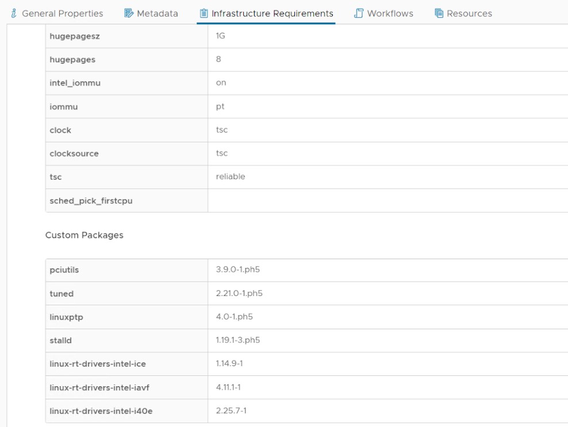568x427 pixels.
Task: Click the Metadata tab icon
Action: 129,13
